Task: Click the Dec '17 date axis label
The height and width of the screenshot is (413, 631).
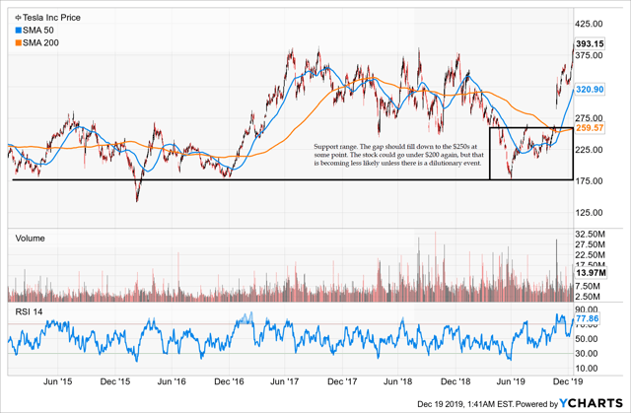Action: click(342, 381)
